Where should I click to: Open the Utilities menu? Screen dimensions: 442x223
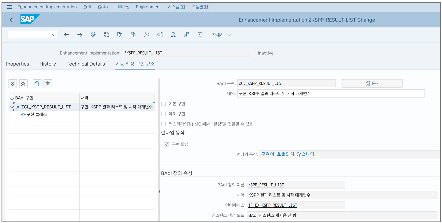coord(122,7)
